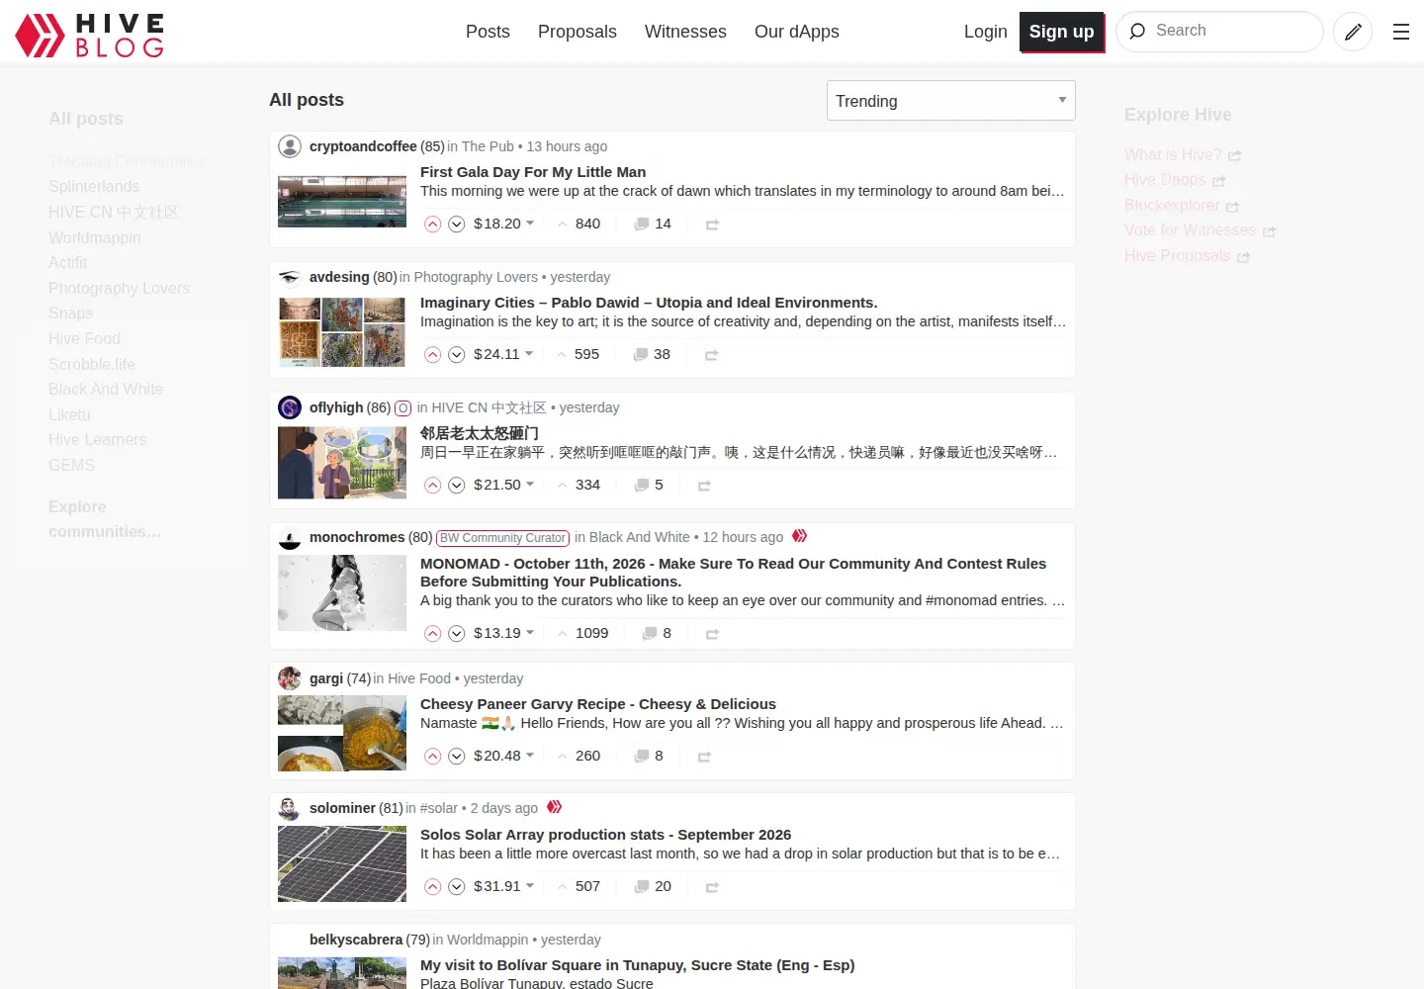Click the Search input field
This screenshot has width=1424, height=989.
(1219, 32)
